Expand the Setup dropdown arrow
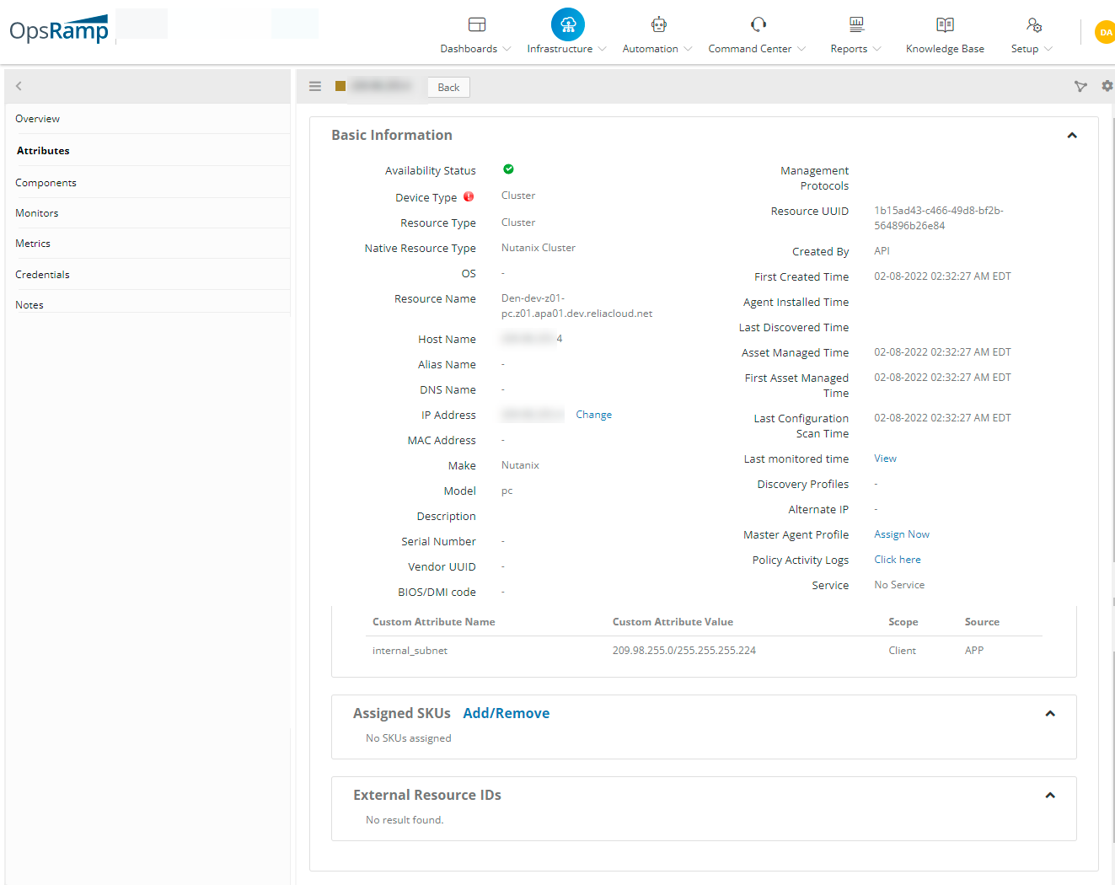The width and height of the screenshot is (1115, 885). point(1048,49)
